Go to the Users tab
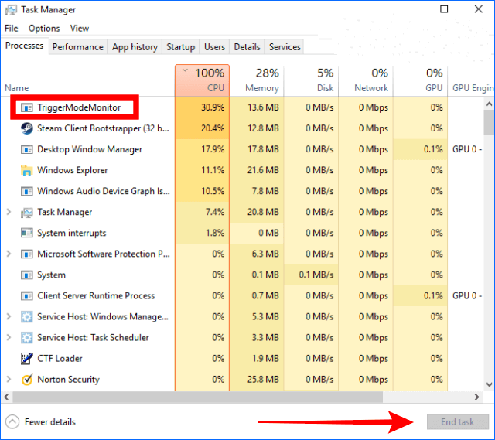495x440 pixels. pyautogui.click(x=214, y=47)
